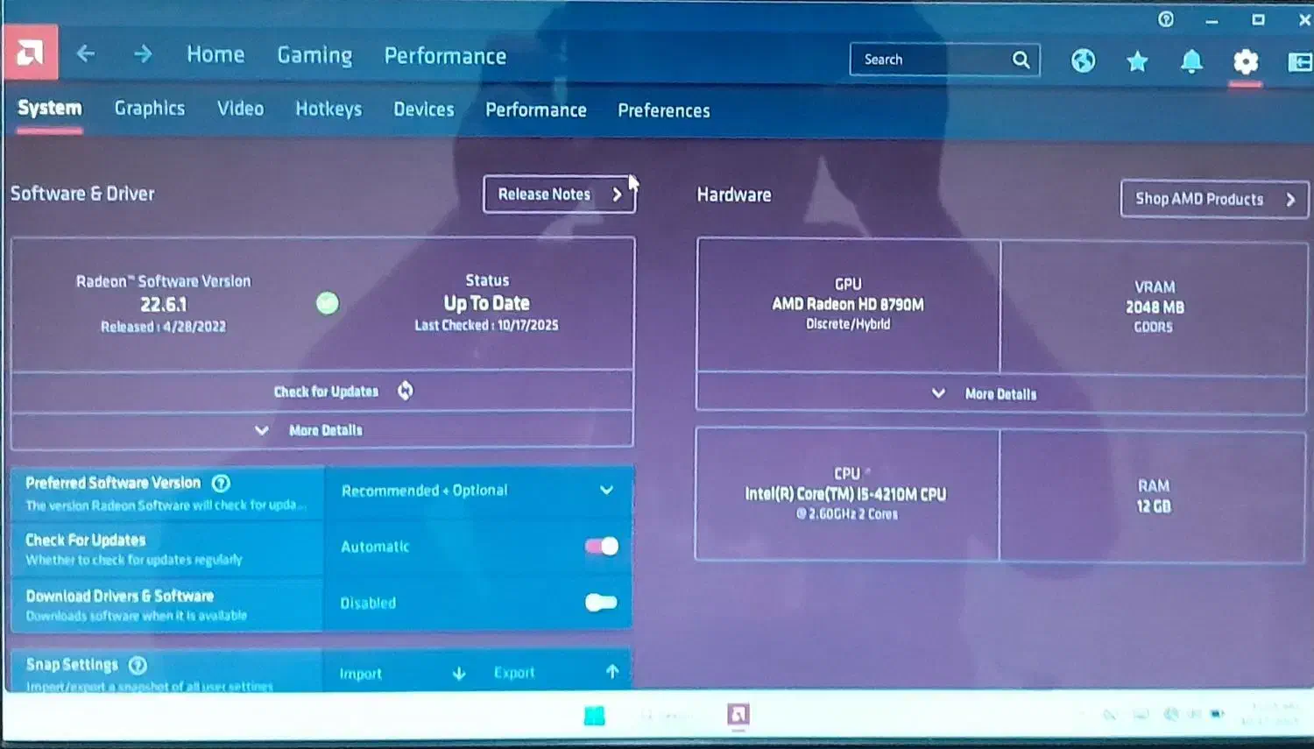The width and height of the screenshot is (1314, 749).
Task: Click the magnifier icon in the search box
Action: pyautogui.click(x=1021, y=60)
